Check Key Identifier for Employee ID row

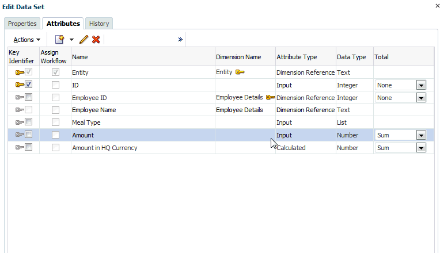pyautogui.click(x=29, y=97)
